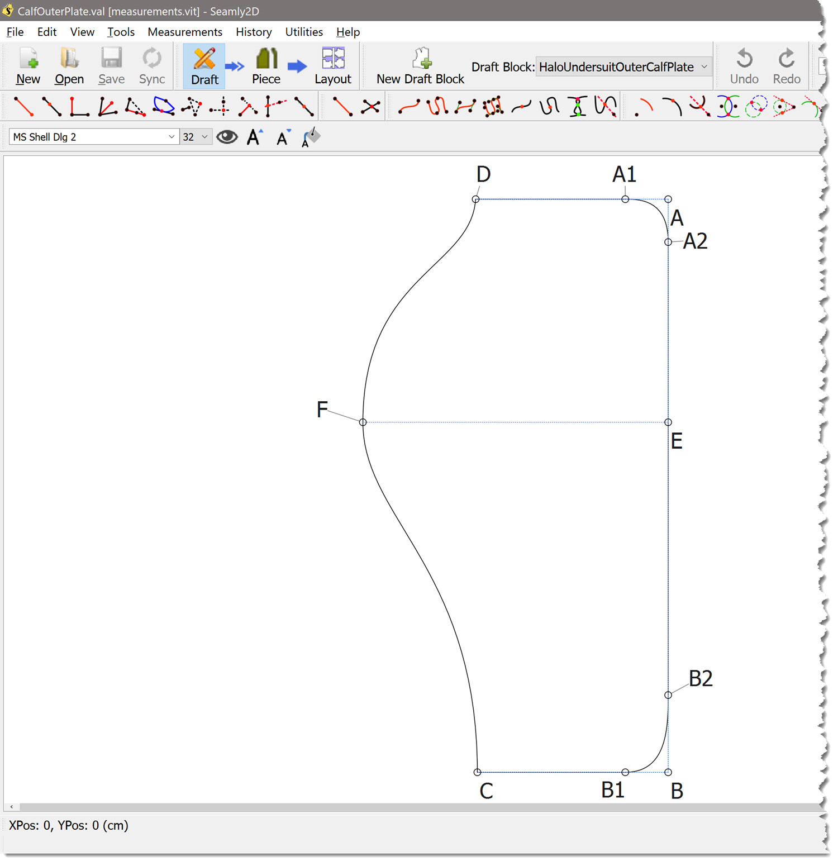Select the Point on Perpendicular tool
The height and width of the screenshot is (861, 838).
(79, 106)
